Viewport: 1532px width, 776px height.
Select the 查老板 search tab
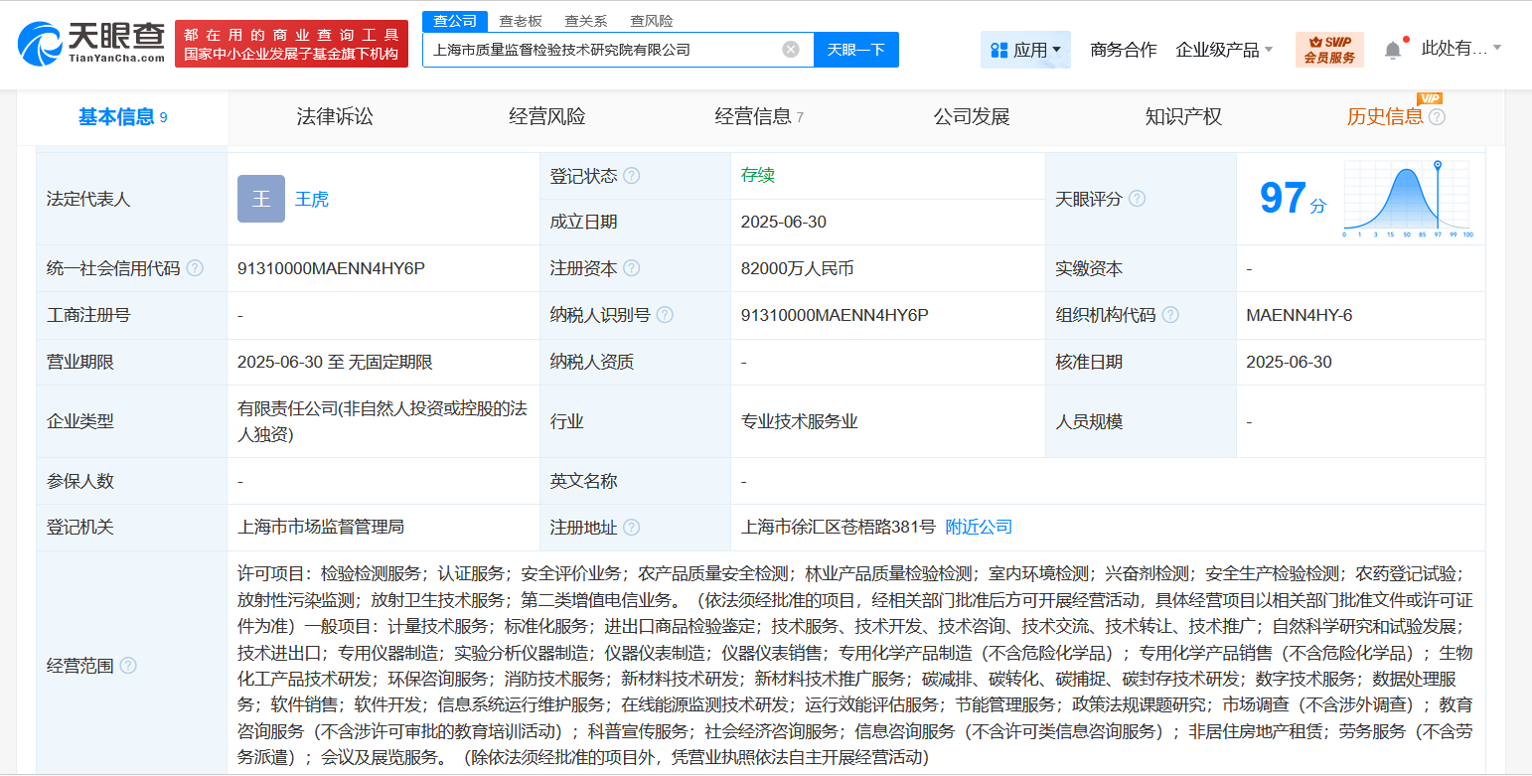click(521, 21)
